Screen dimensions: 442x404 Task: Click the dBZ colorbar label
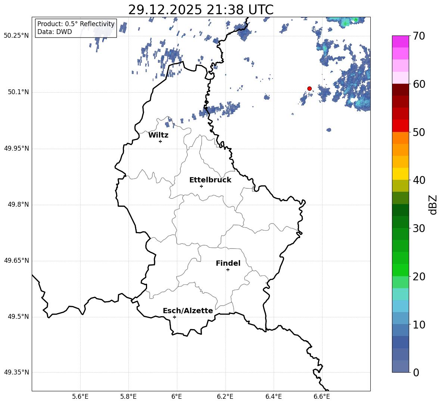(433, 204)
